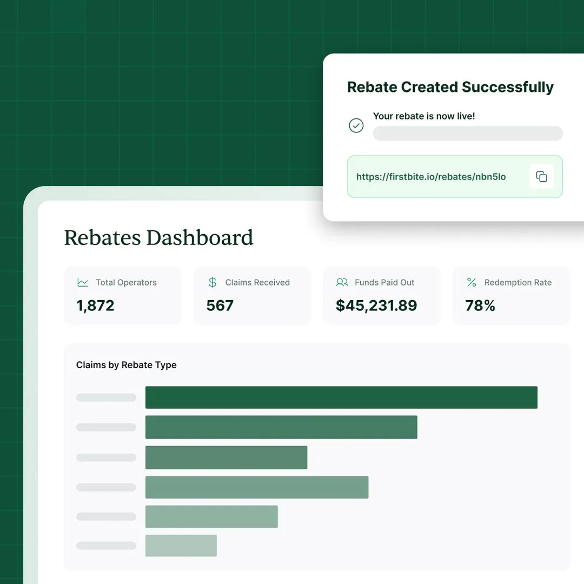Select the firstbite.io rebate URL field
This screenshot has height=584, width=584.
[x=455, y=176]
